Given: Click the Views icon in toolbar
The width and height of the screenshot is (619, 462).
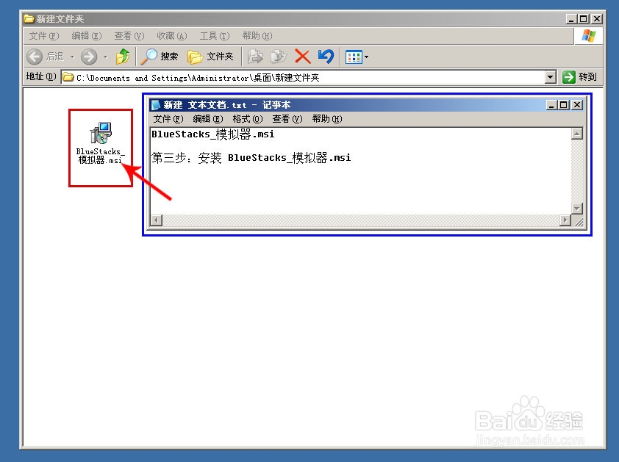Looking at the screenshot, I should click(354, 57).
